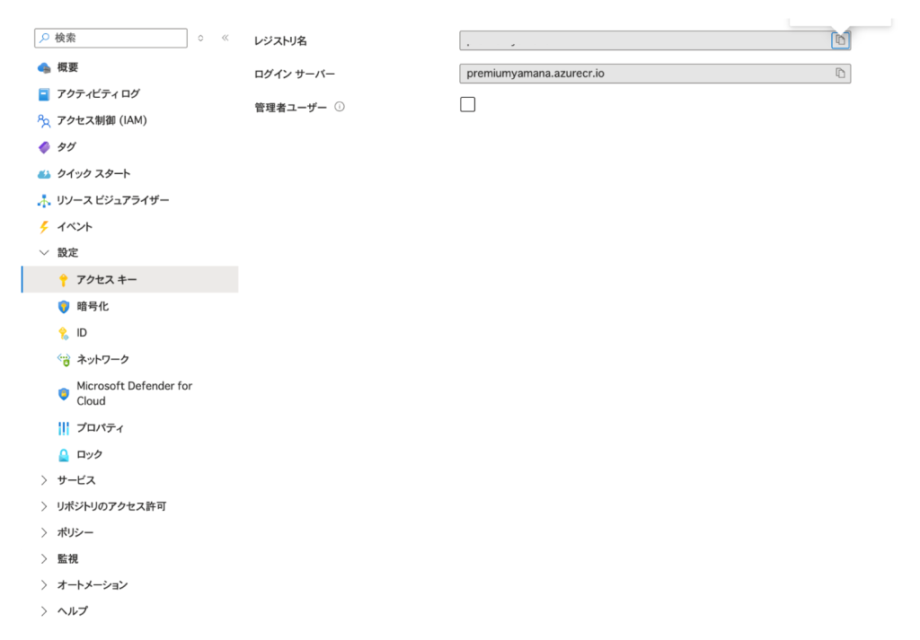Copy the ログイン サーバー value

pos(840,73)
